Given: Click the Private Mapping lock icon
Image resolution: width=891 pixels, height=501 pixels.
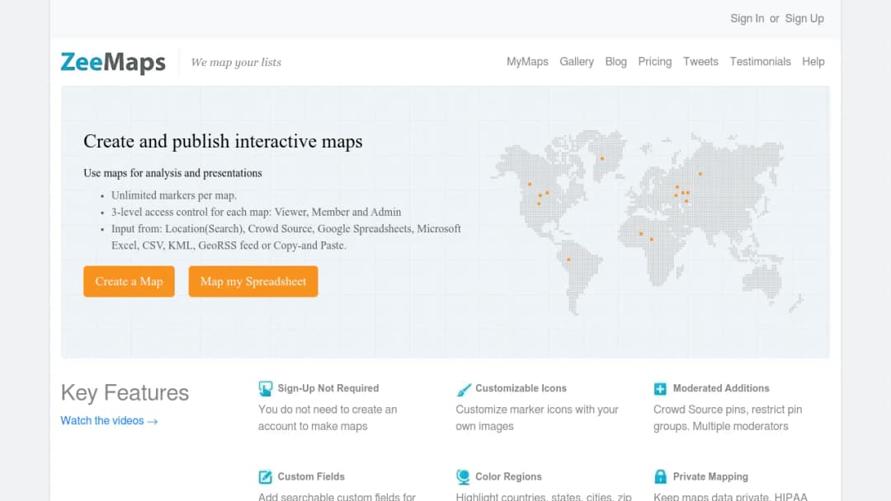Looking at the screenshot, I should click(660, 476).
